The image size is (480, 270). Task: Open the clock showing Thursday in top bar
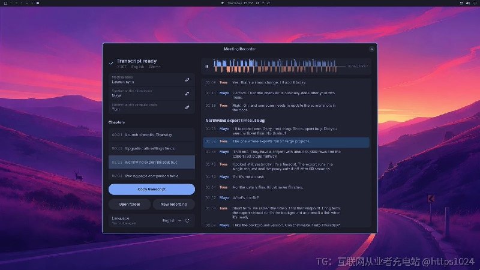click(x=240, y=3)
